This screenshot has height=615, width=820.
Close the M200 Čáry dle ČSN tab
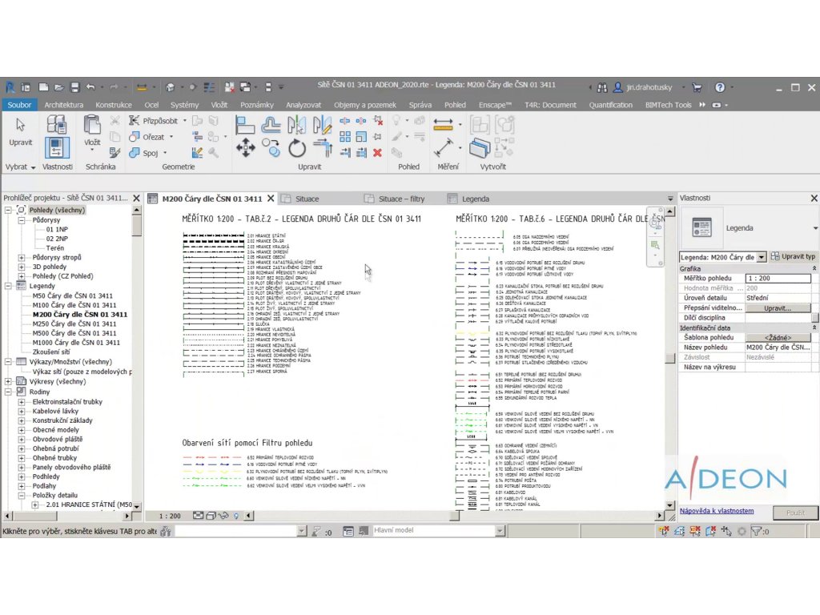(x=271, y=199)
